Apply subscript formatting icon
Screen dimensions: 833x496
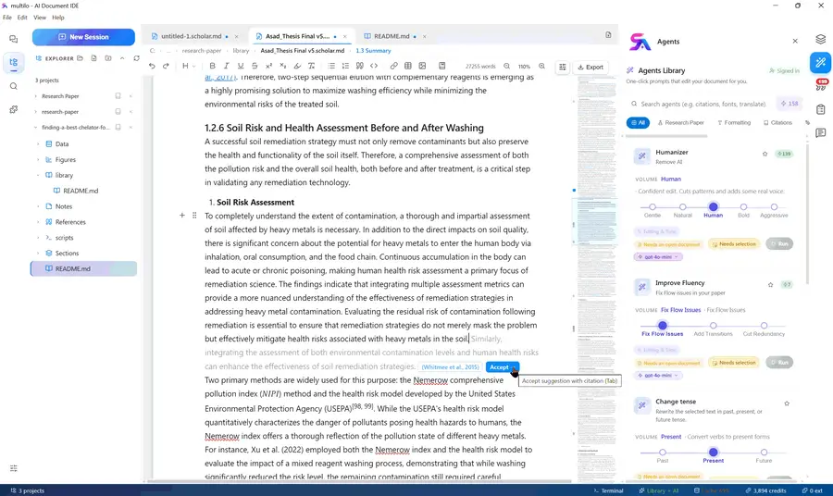(282, 66)
